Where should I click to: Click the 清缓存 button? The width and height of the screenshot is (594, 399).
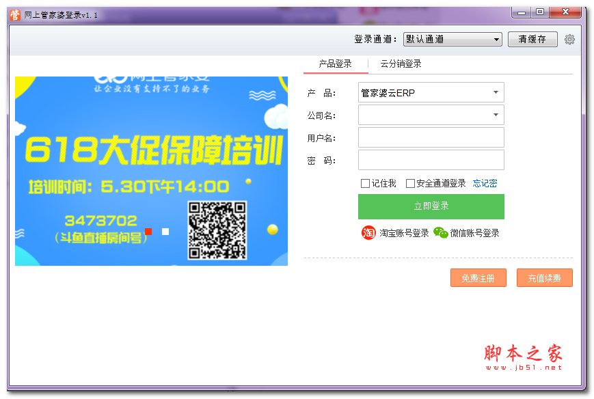(x=532, y=40)
